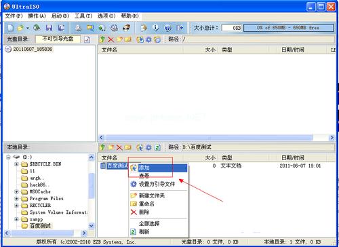Expand the MSOCache folder node
The height and width of the screenshot is (247, 339).
pos(16,192)
